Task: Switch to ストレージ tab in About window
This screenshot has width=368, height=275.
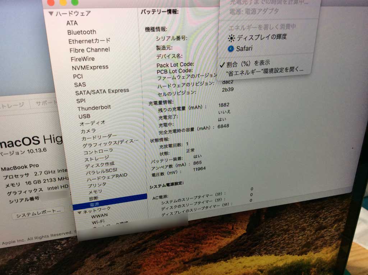Action: [12, 105]
